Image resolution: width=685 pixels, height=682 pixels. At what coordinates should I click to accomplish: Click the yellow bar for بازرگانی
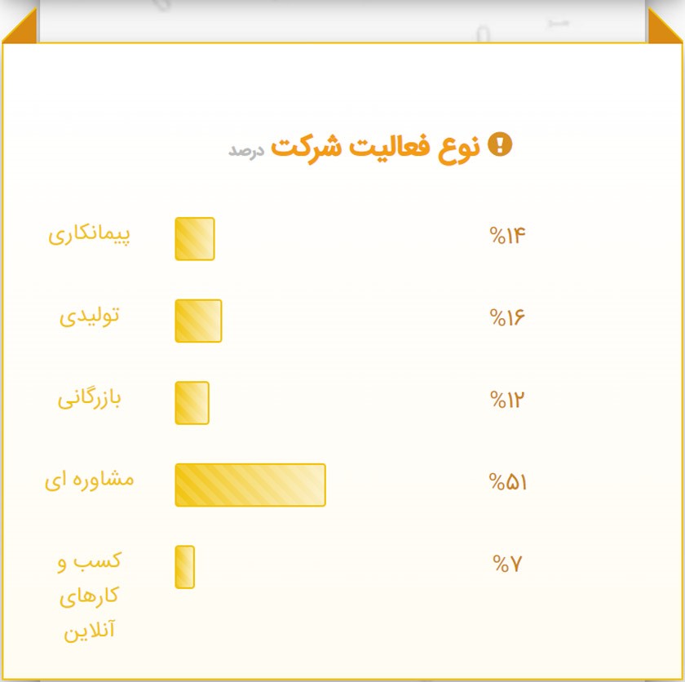[x=192, y=403]
